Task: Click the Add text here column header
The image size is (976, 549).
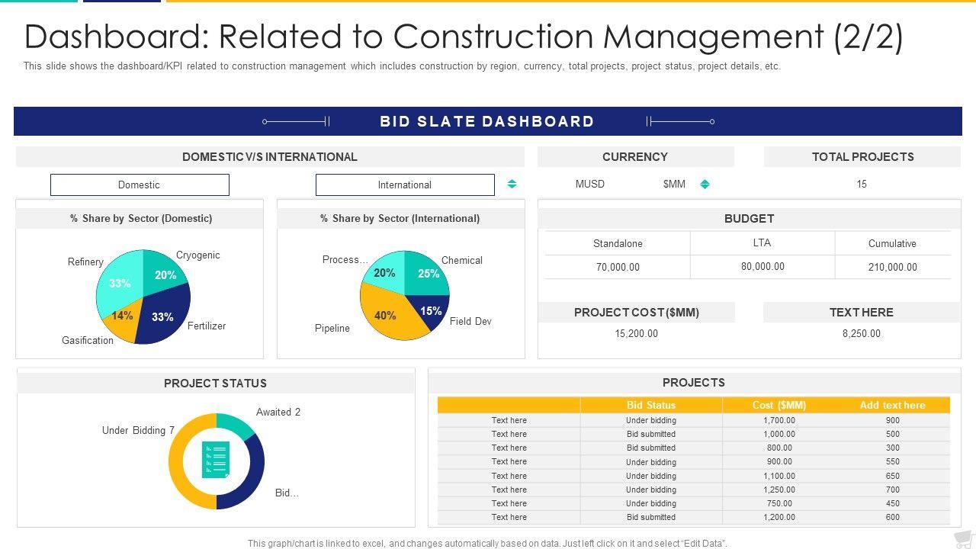Action: [892, 405]
